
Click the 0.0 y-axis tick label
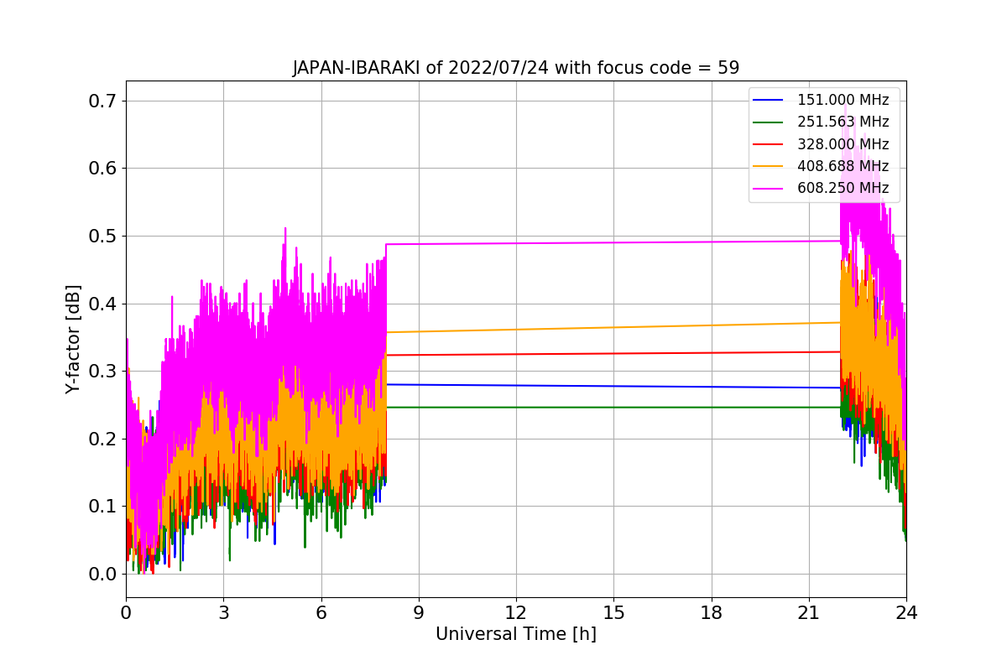(103, 574)
